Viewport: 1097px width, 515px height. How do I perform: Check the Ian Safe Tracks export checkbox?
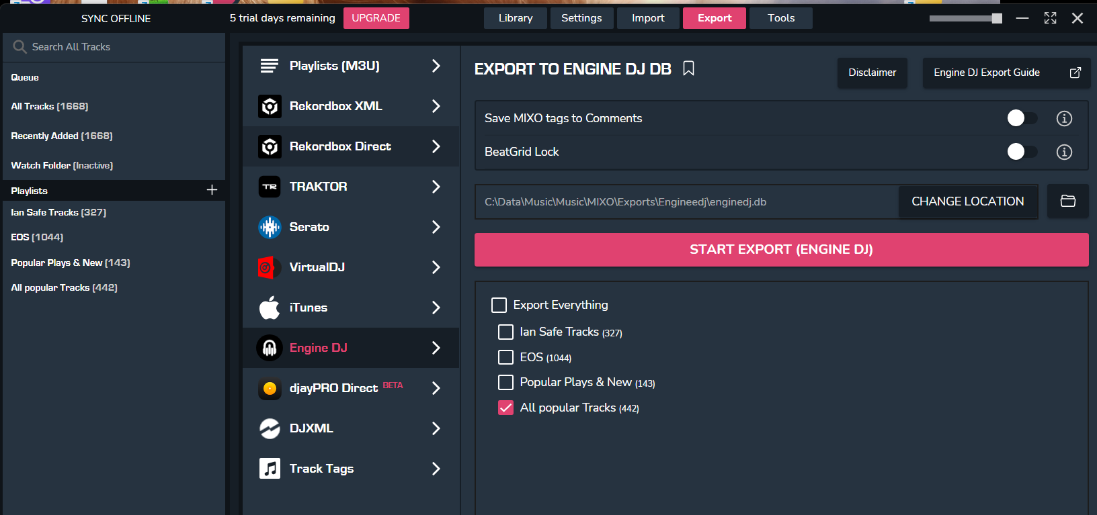click(505, 332)
